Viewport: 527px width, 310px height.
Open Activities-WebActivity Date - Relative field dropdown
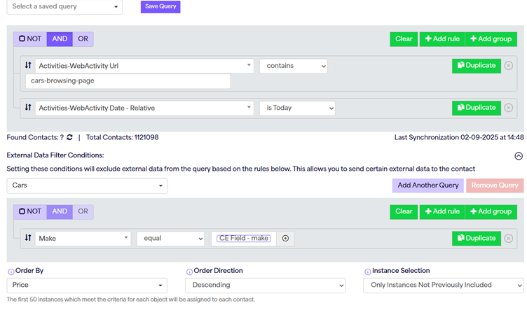pos(144,108)
